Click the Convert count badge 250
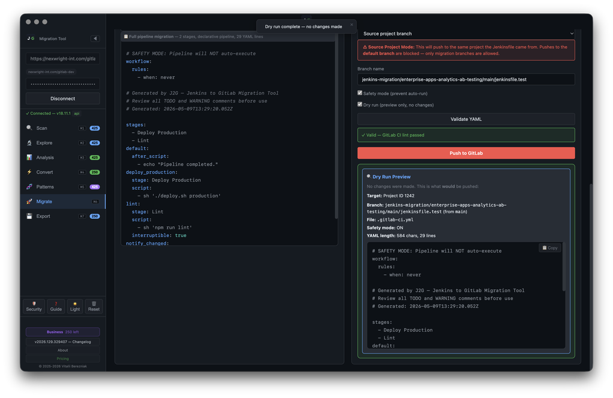The width and height of the screenshot is (613, 398). (95, 172)
